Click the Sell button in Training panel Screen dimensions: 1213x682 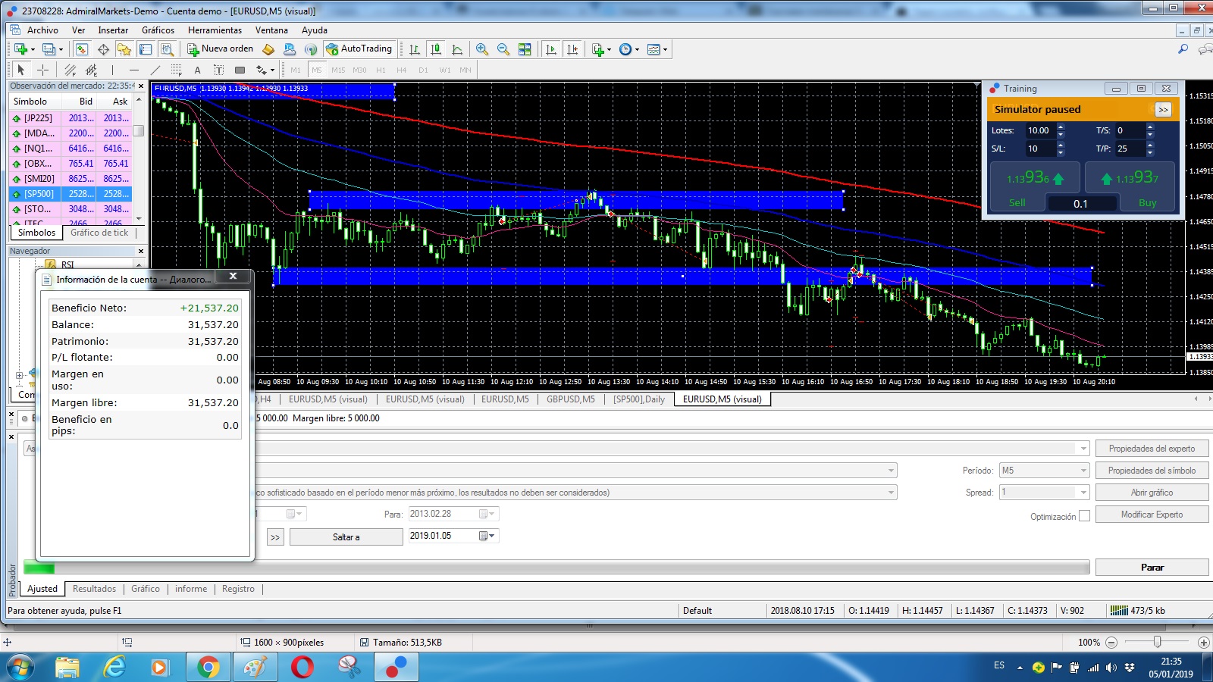(x=1017, y=202)
